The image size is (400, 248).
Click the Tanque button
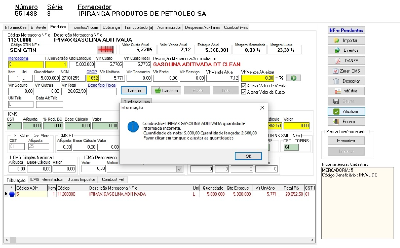pos(134,91)
